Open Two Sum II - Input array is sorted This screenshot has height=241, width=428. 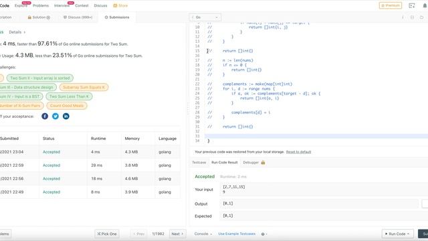[40, 78]
